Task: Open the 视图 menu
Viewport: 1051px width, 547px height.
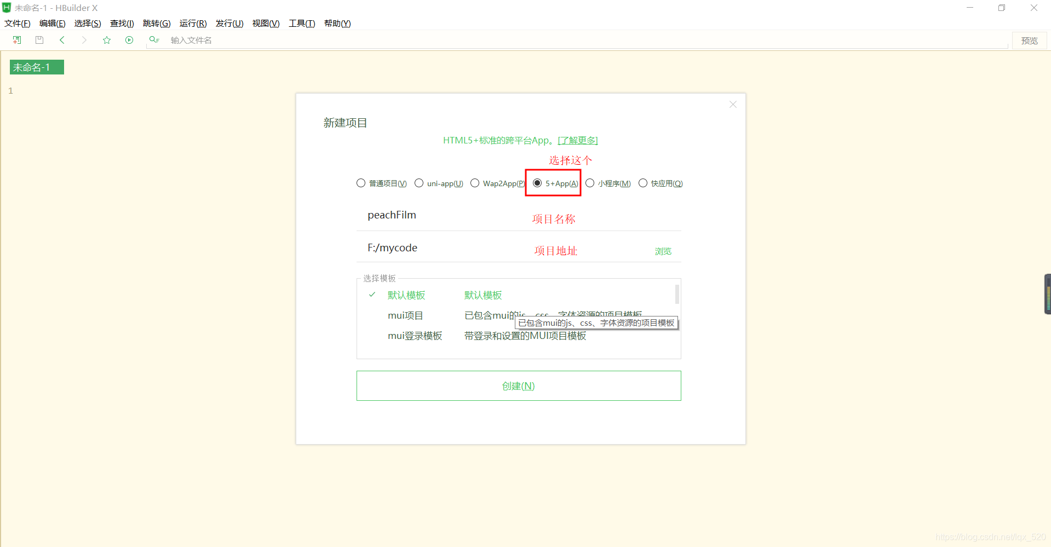Action: [266, 24]
